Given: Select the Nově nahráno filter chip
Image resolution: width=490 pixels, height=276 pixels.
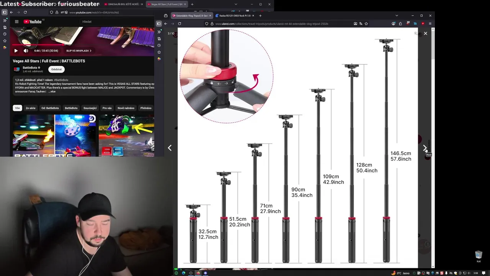Looking at the screenshot, I should coord(126,108).
